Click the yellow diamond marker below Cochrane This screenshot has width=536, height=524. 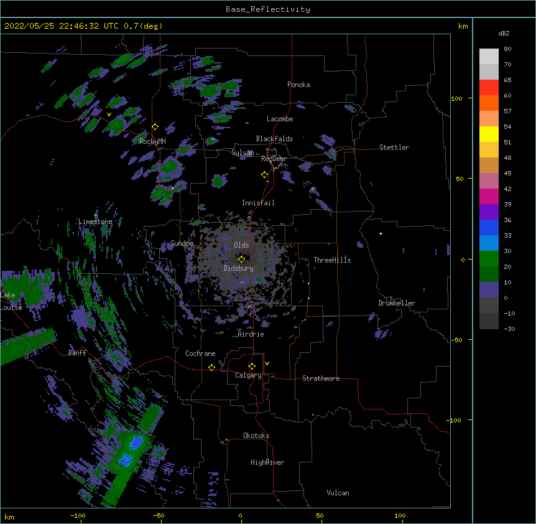tap(211, 367)
